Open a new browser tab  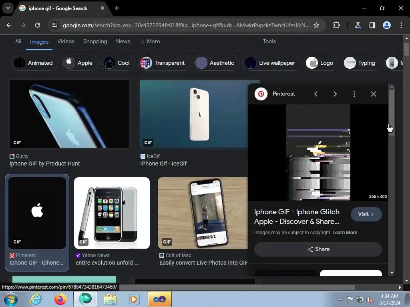coord(117,8)
